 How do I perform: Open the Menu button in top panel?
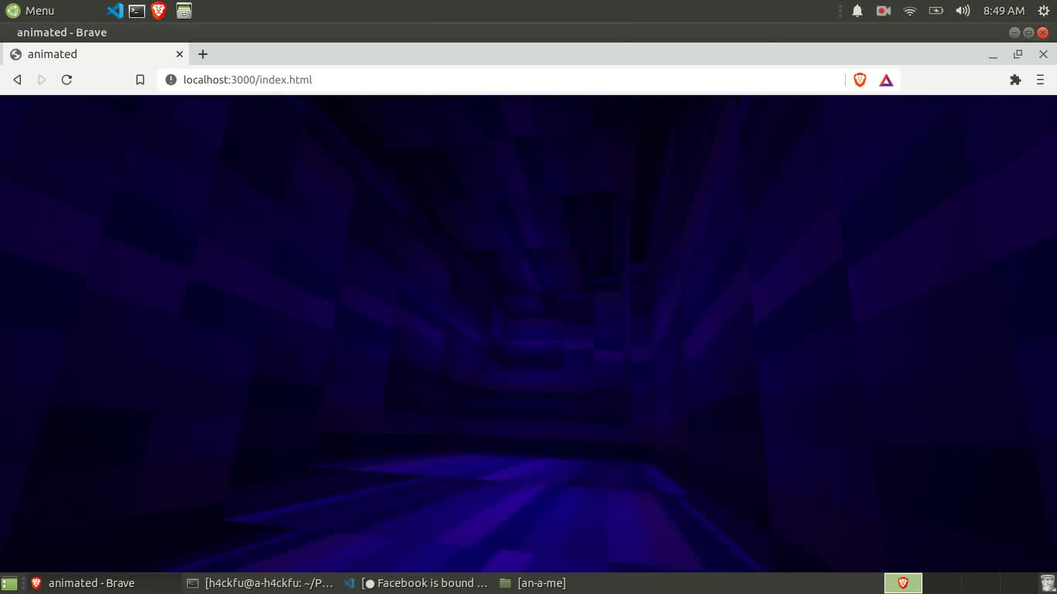[x=30, y=11]
